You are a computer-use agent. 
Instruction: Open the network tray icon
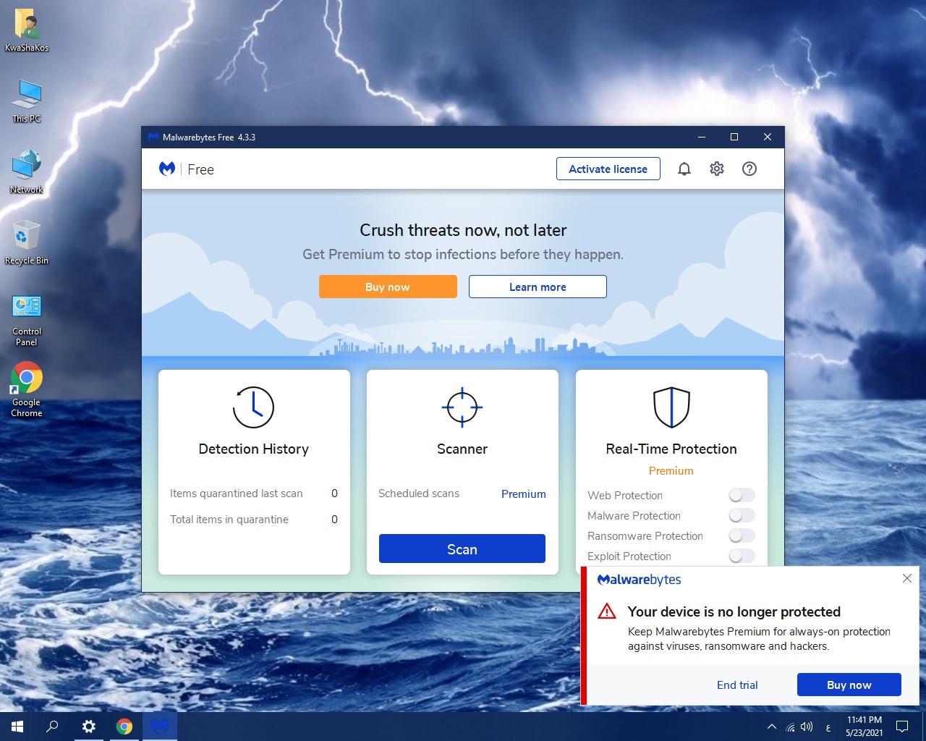click(790, 727)
